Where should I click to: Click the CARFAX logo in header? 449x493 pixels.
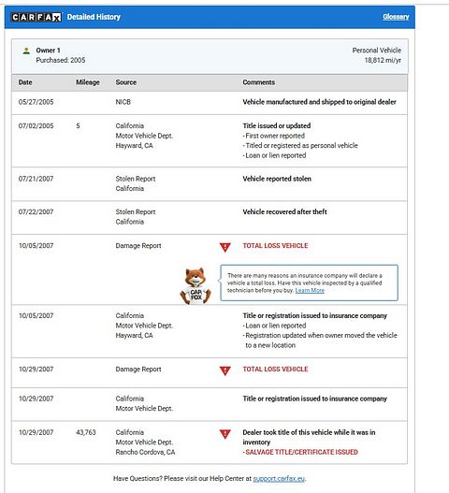(36, 17)
